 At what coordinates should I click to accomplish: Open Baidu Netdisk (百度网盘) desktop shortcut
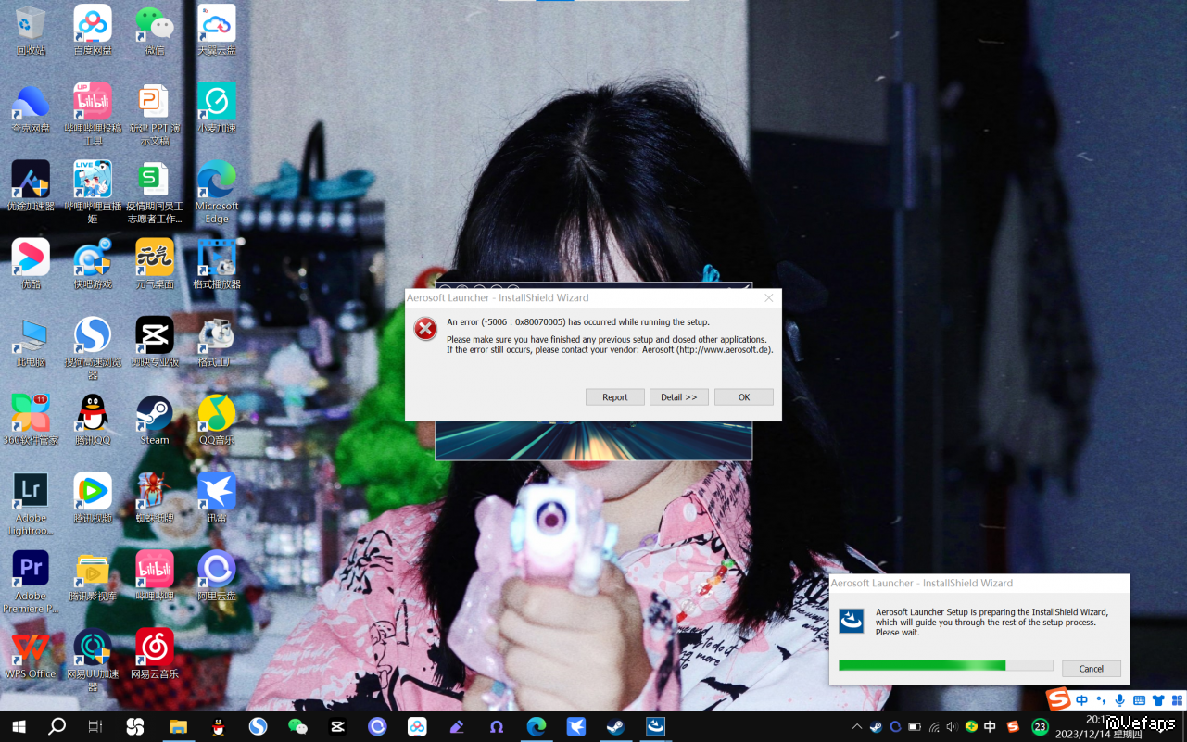(93, 31)
